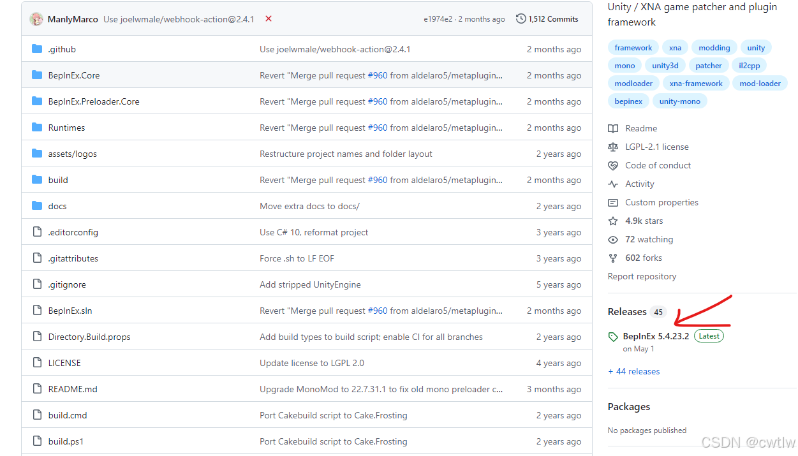Open pull request #960 in BepInEx.Core row
The image size is (798, 456).
pos(378,75)
